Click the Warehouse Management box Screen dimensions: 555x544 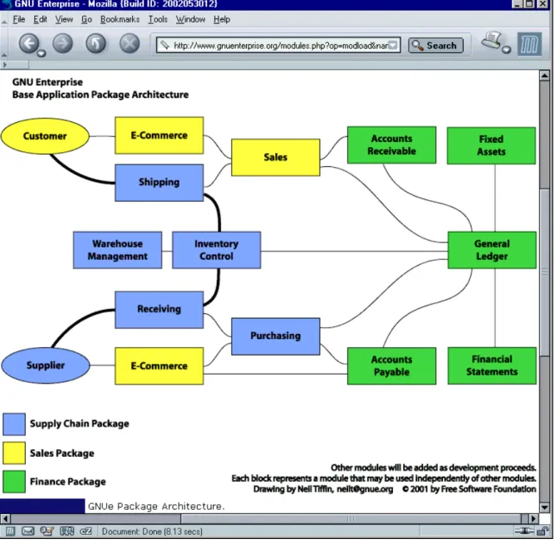117,250
